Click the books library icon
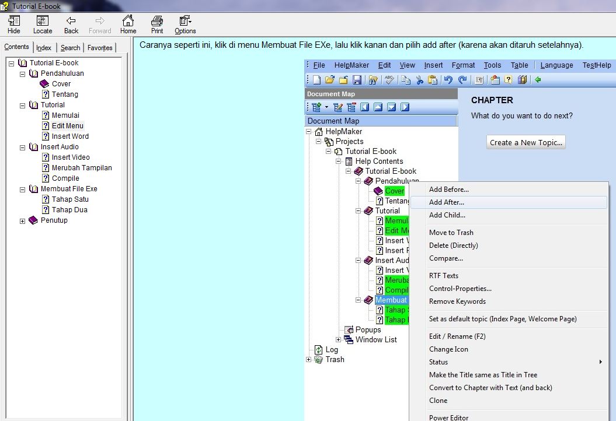Image resolution: width=616 pixels, height=421 pixels. [x=522, y=80]
